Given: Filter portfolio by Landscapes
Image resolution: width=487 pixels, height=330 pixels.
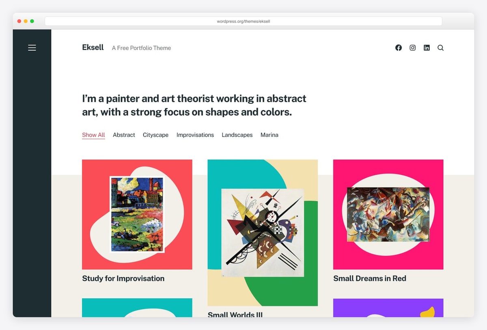Looking at the screenshot, I should pyautogui.click(x=237, y=135).
